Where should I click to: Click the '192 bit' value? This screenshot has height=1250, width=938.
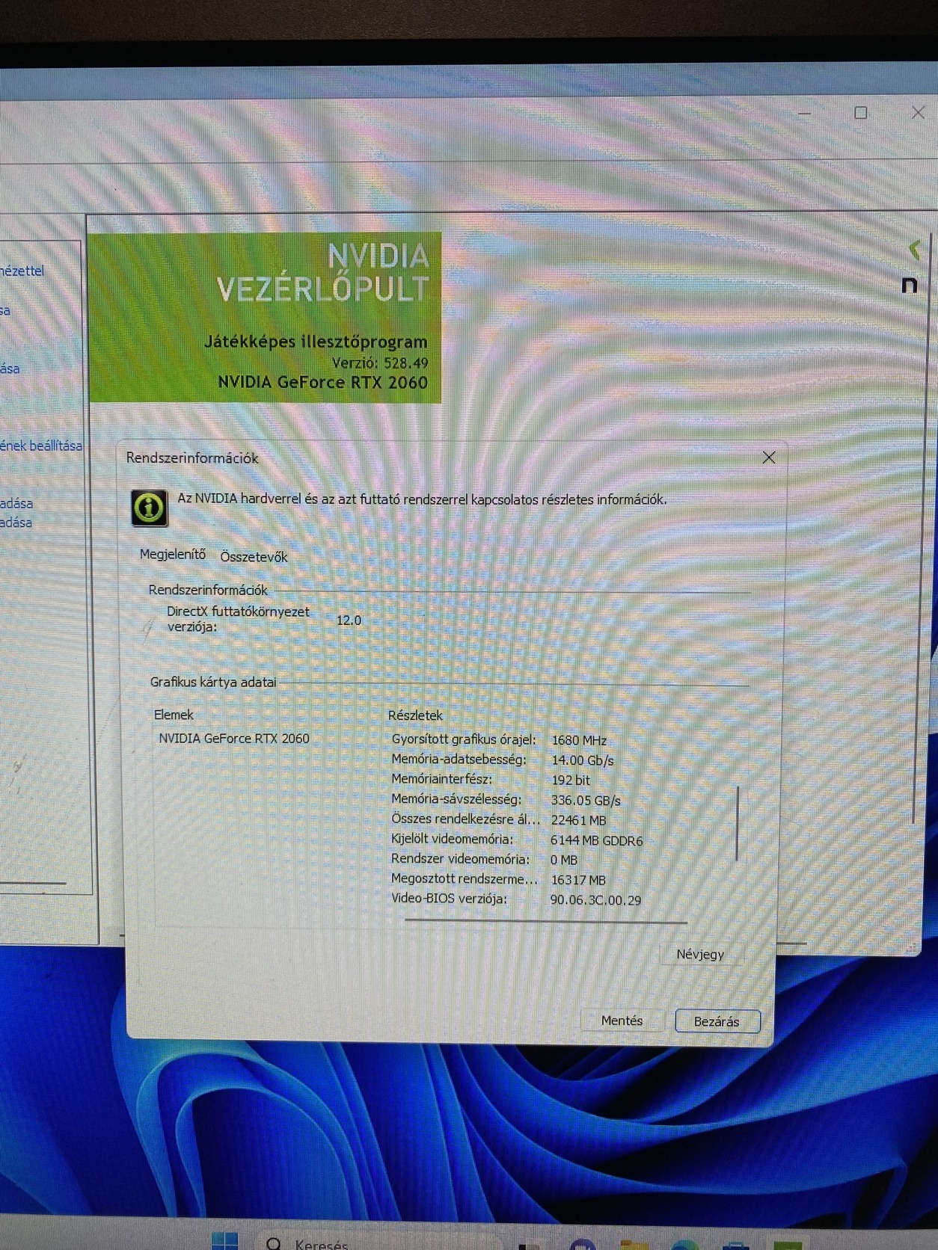click(571, 780)
